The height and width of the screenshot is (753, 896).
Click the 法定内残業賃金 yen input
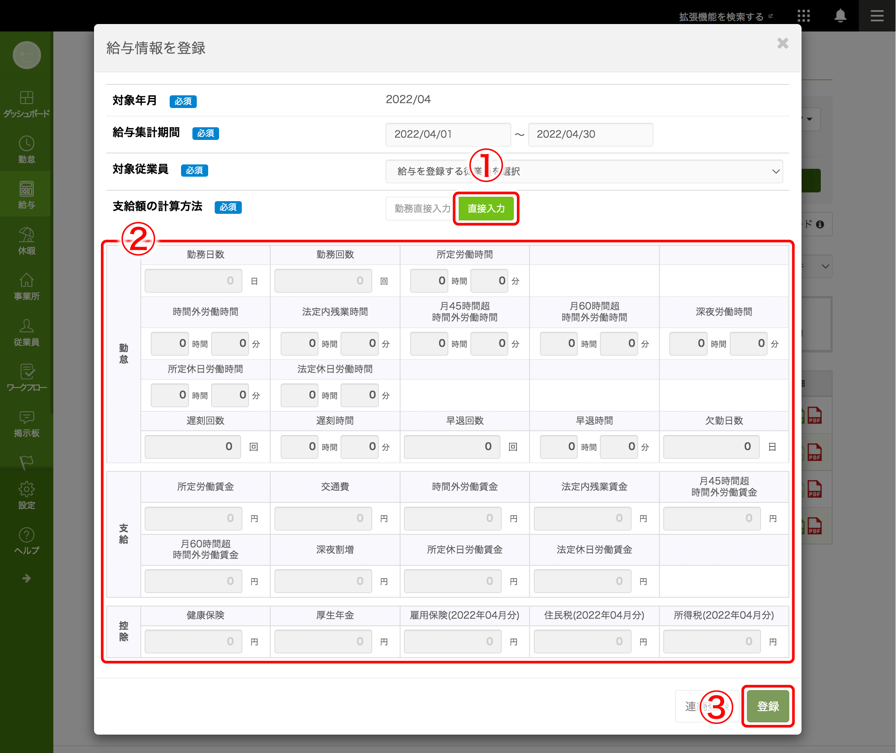tap(582, 518)
